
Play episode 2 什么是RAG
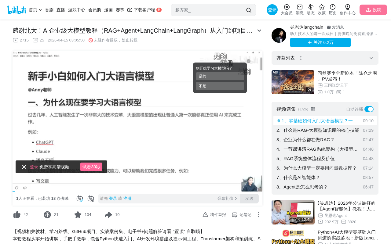[x=325, y=130]
